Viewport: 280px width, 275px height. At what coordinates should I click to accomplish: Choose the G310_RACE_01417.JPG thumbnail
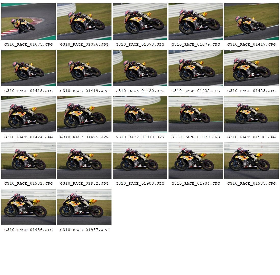coord(251,21)
